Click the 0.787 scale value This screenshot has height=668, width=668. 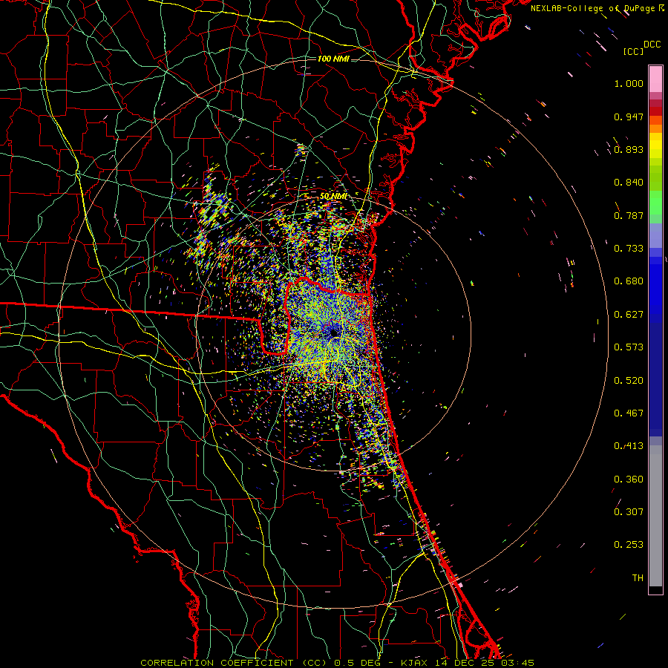[x=629, y=215]
